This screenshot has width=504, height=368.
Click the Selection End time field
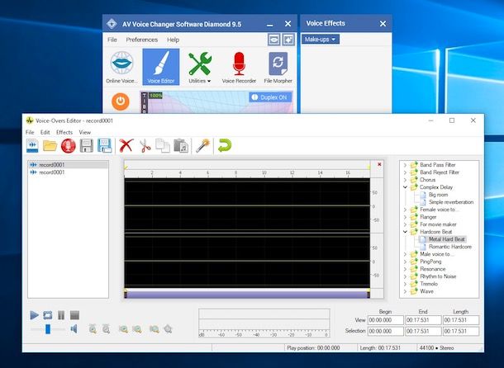coord(423,331)
